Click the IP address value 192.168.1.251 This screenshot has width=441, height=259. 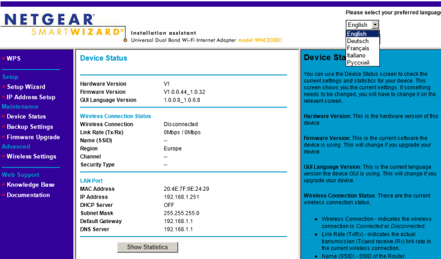(x=181, y=197)
